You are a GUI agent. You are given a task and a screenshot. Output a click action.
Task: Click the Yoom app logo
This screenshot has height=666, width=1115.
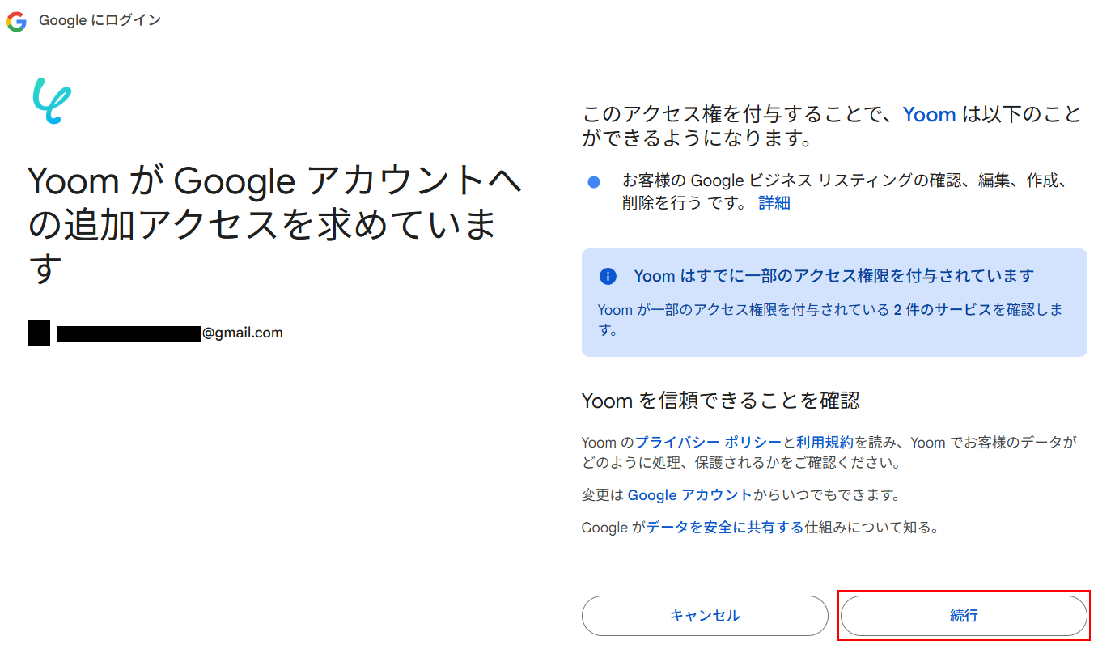[x=52, y=101]
